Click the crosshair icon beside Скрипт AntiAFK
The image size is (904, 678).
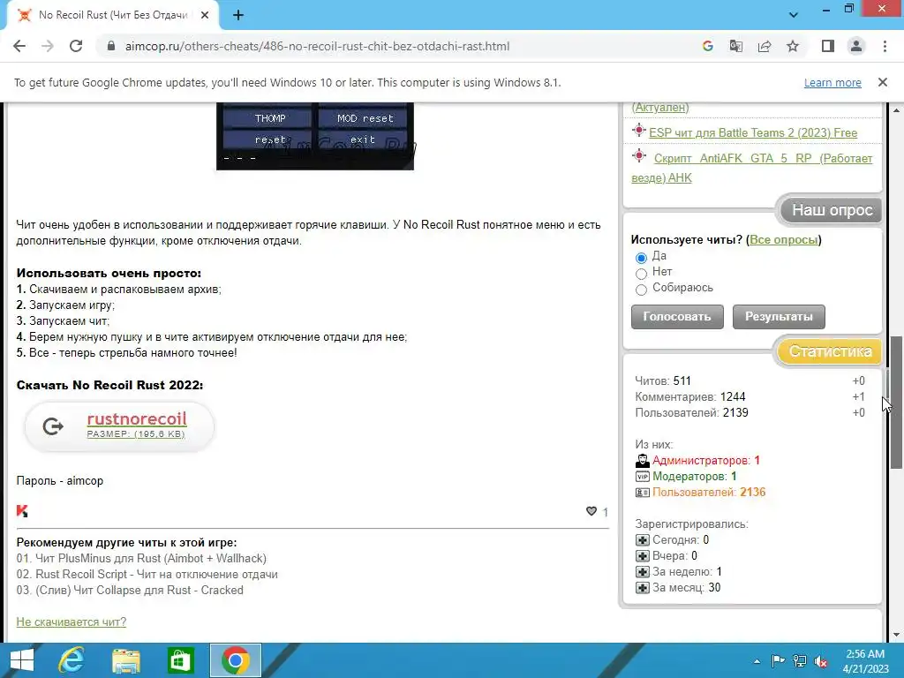coord(639,155)
